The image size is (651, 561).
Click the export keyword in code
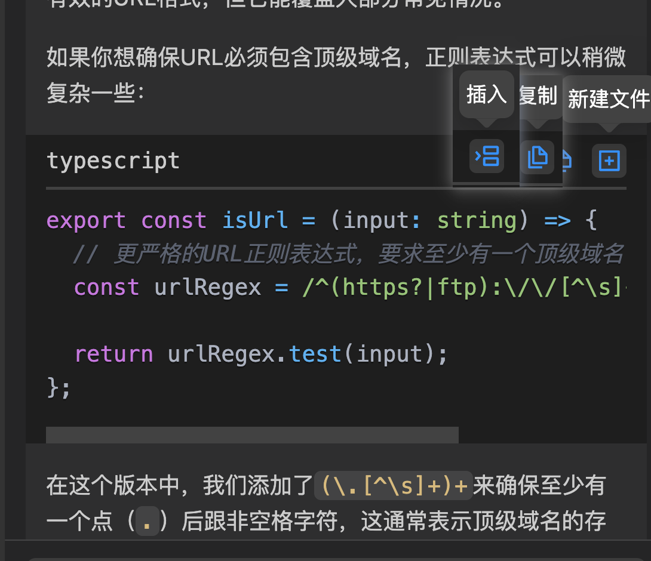tap(86, 220)
